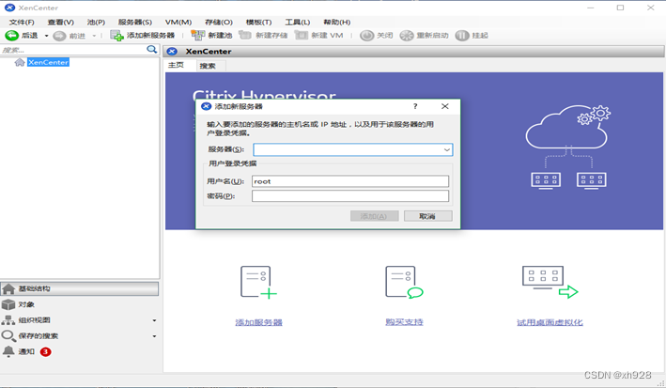Select the 基础结构 navigation pane

(x=80, y=288)
